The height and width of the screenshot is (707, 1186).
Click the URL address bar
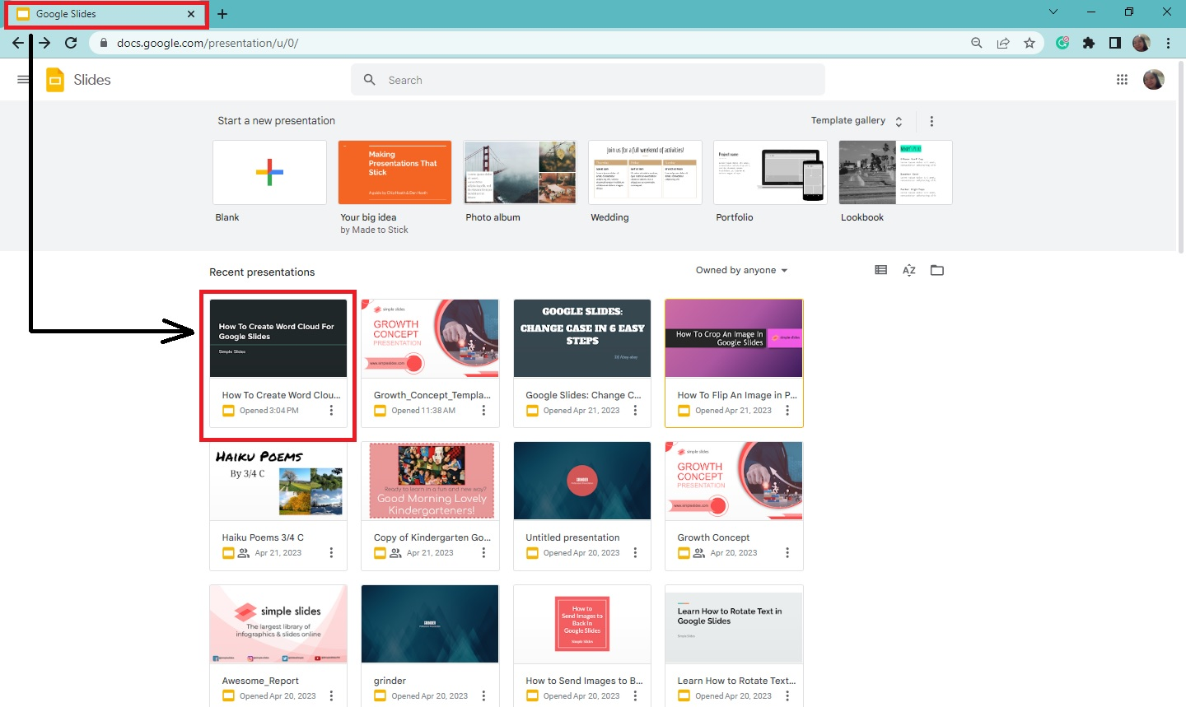pyautogui.click(x=527, y=43)
